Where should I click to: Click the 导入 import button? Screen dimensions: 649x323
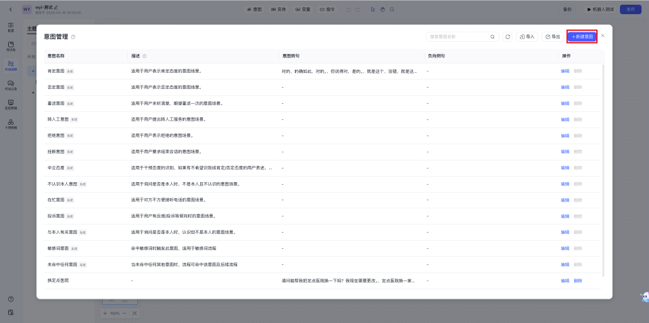pyautogui.click(x=527, y=36)
